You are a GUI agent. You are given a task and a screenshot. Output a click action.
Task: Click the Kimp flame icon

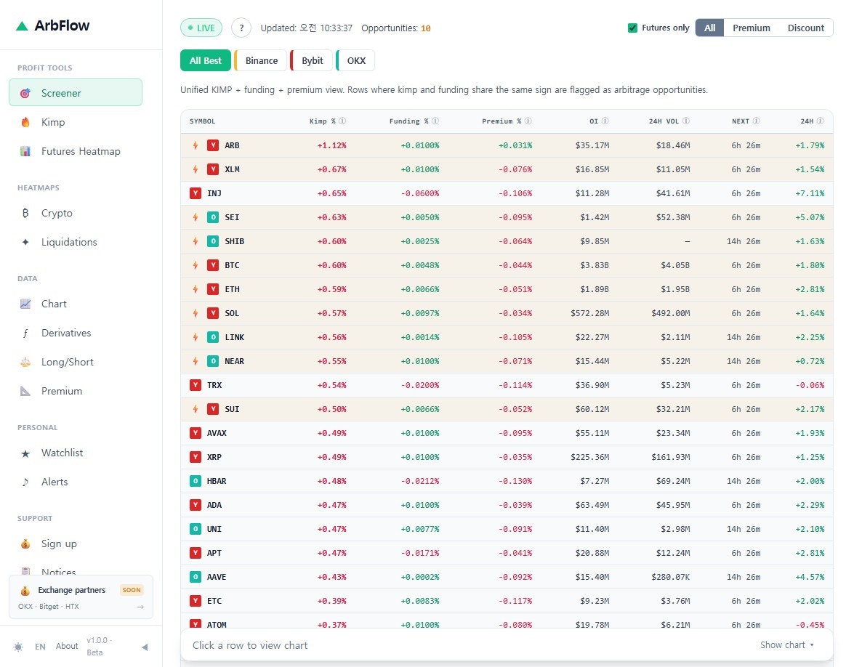25,122
